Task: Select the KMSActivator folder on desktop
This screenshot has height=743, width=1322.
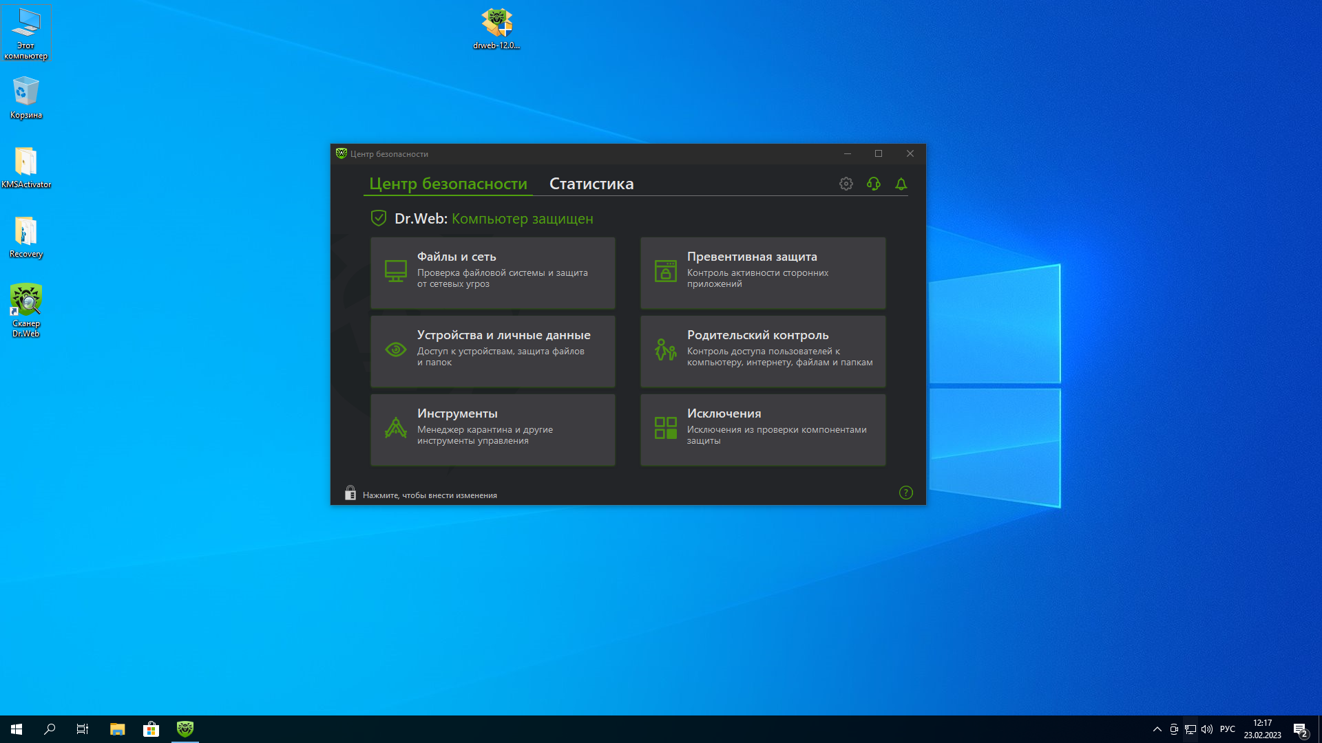Action: tap(26, 167)
